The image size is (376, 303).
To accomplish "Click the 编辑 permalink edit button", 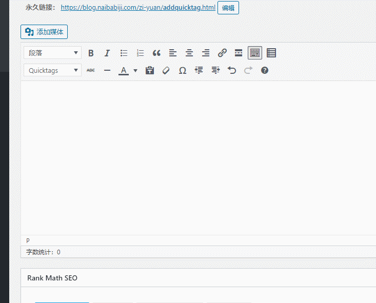I will tap(228, 8).
